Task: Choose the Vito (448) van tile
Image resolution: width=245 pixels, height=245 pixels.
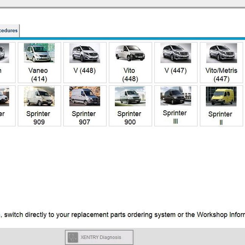Action: [x=130, y=63]
